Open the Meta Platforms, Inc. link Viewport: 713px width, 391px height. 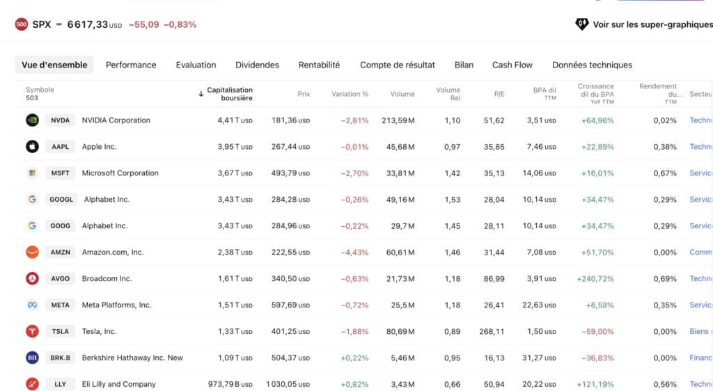tap(116, 305)
